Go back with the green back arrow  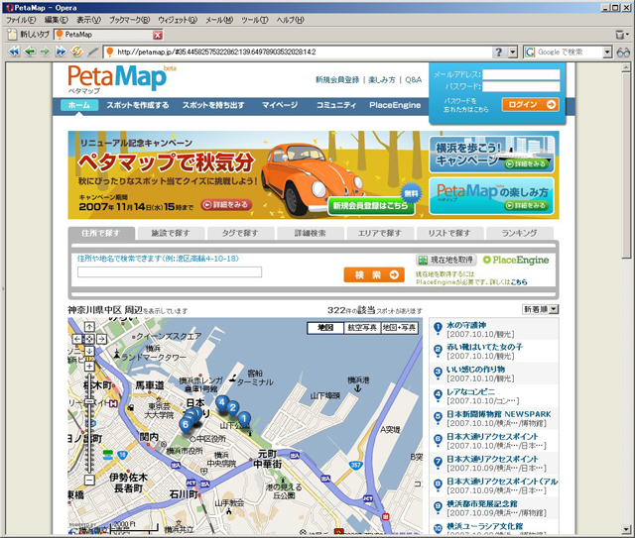(x=30, y=52)
